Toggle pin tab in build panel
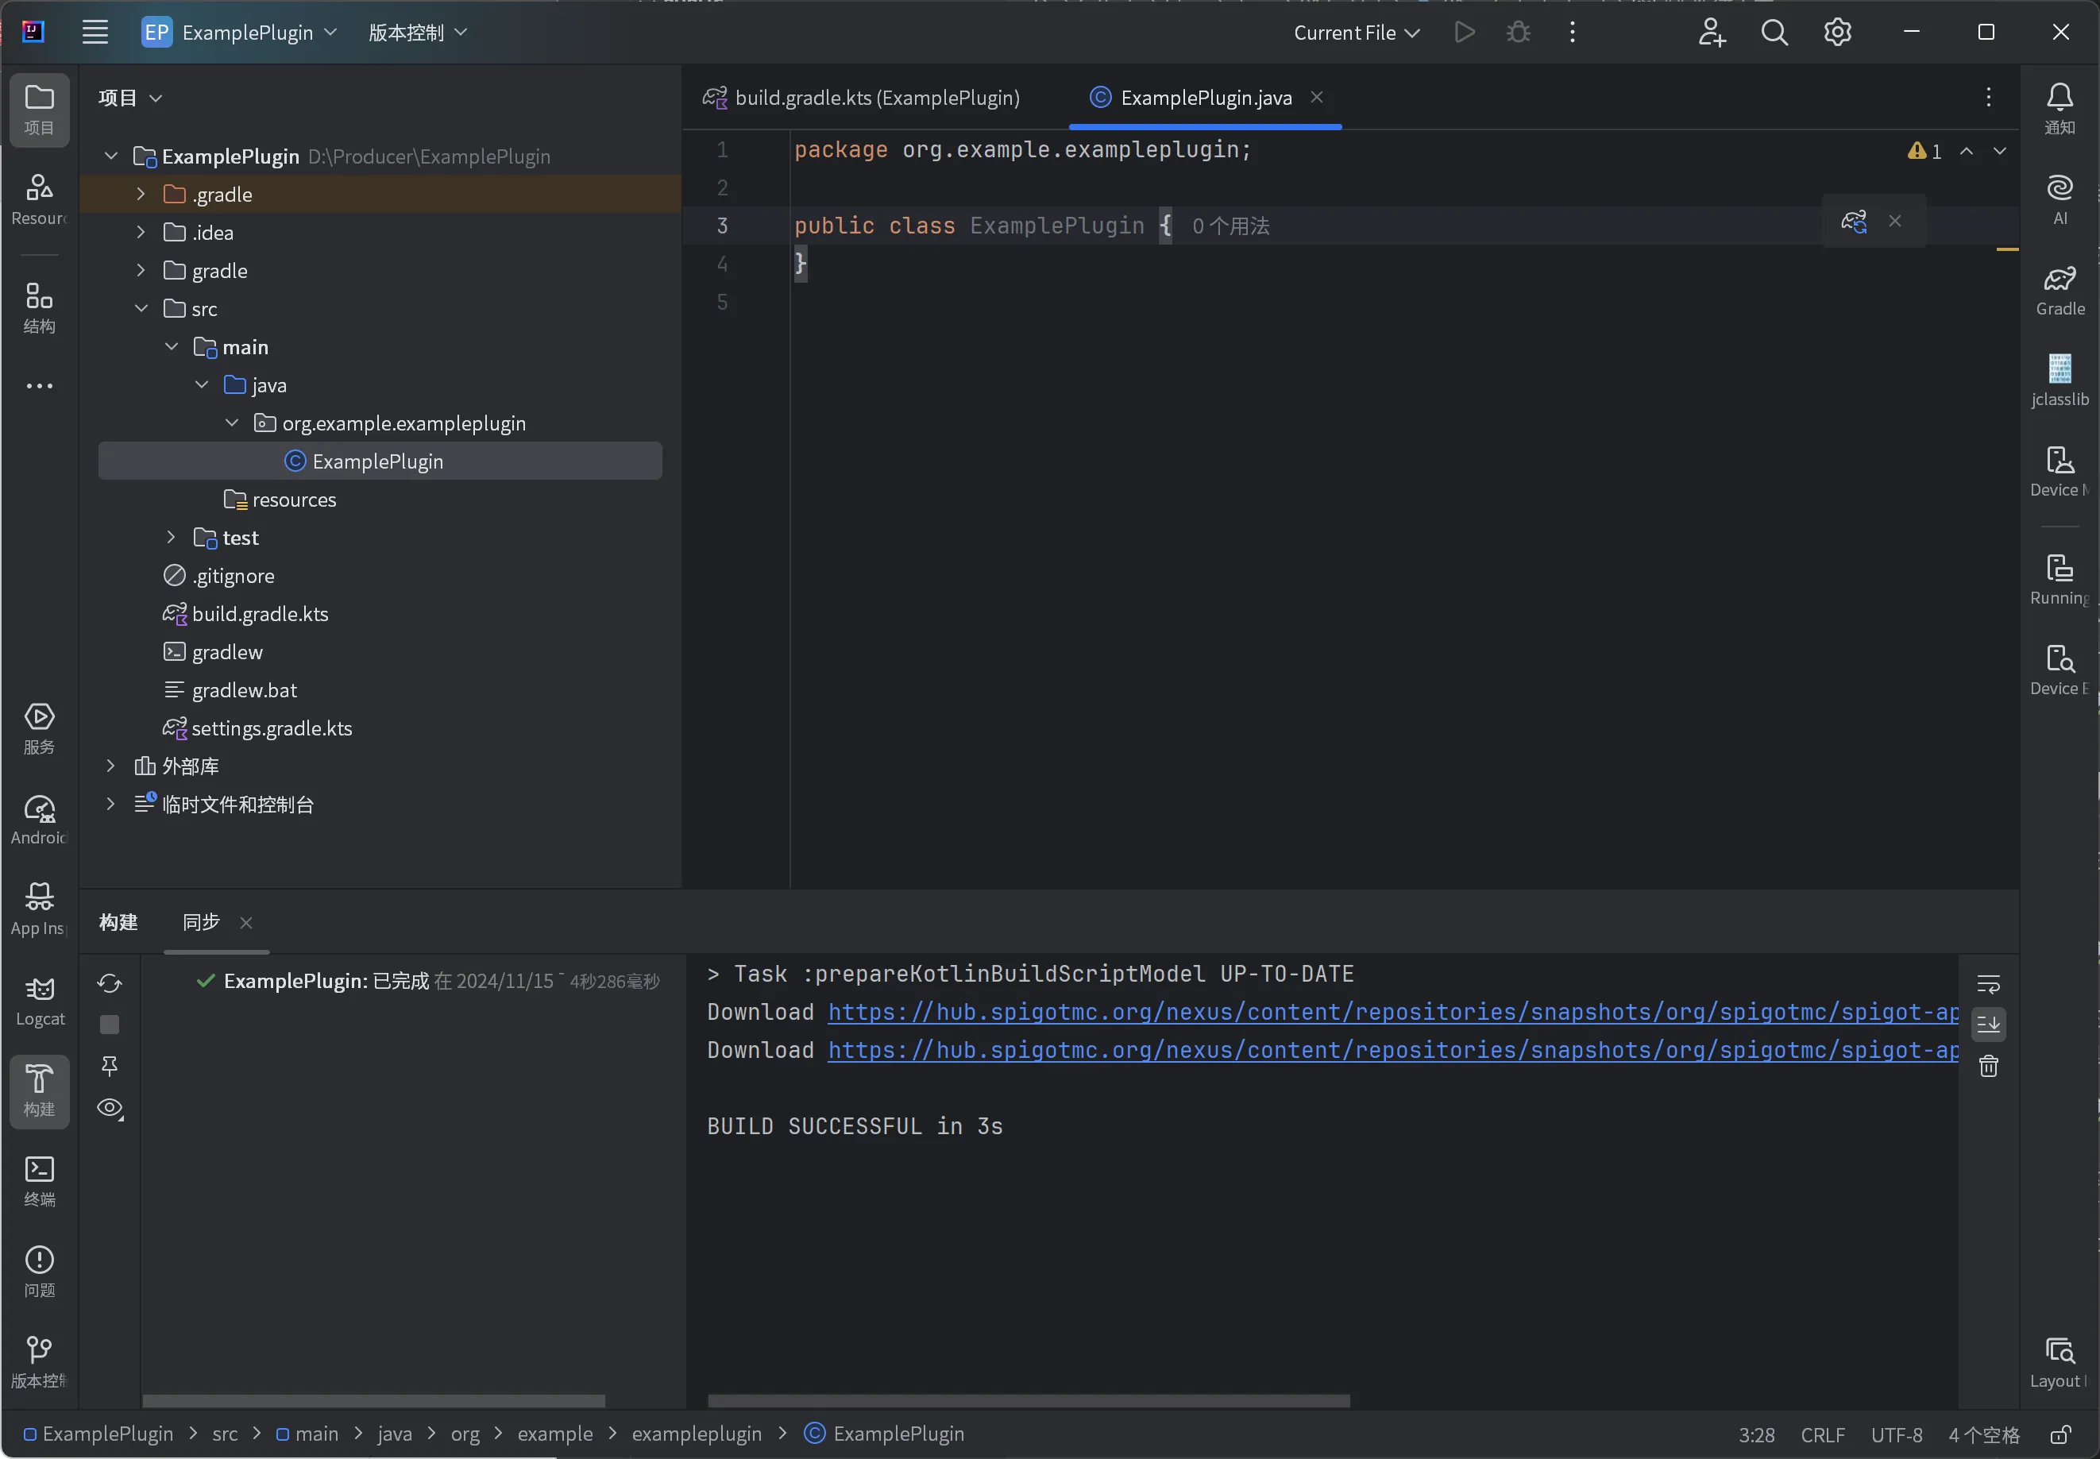The height and width of the screenshot is (1459, 2100). [110, 1066]
